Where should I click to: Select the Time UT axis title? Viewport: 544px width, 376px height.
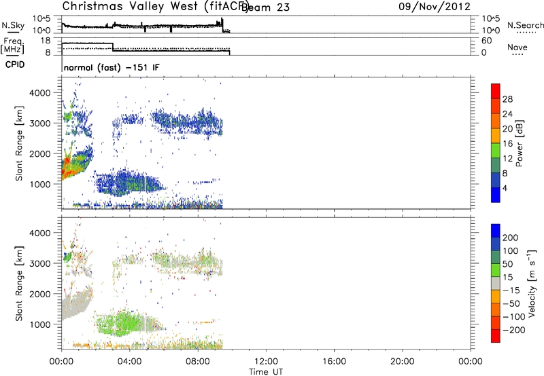[x=266, y=372]
